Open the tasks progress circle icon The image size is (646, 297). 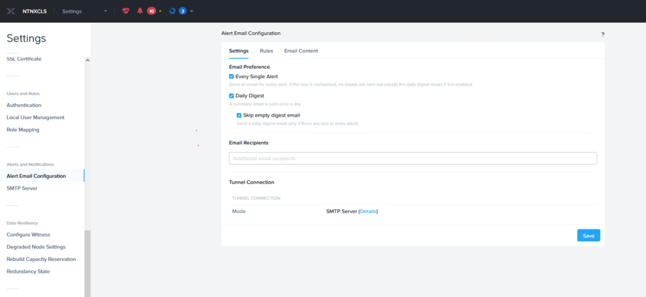coord(172,11)
